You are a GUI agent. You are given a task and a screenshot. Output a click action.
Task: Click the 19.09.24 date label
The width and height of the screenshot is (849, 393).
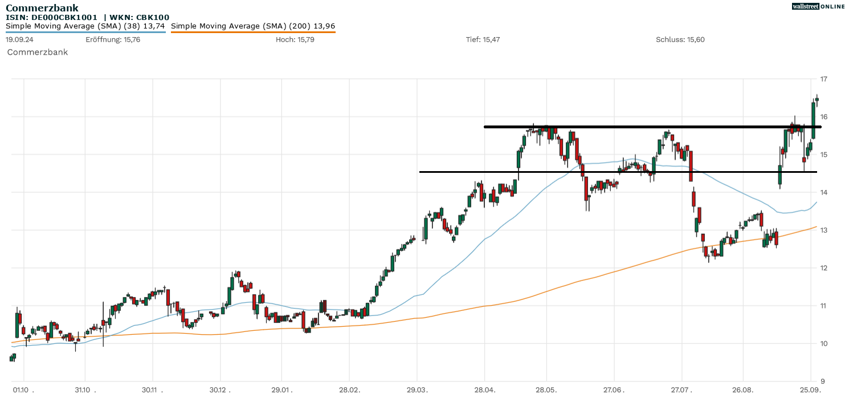[18, 39]
